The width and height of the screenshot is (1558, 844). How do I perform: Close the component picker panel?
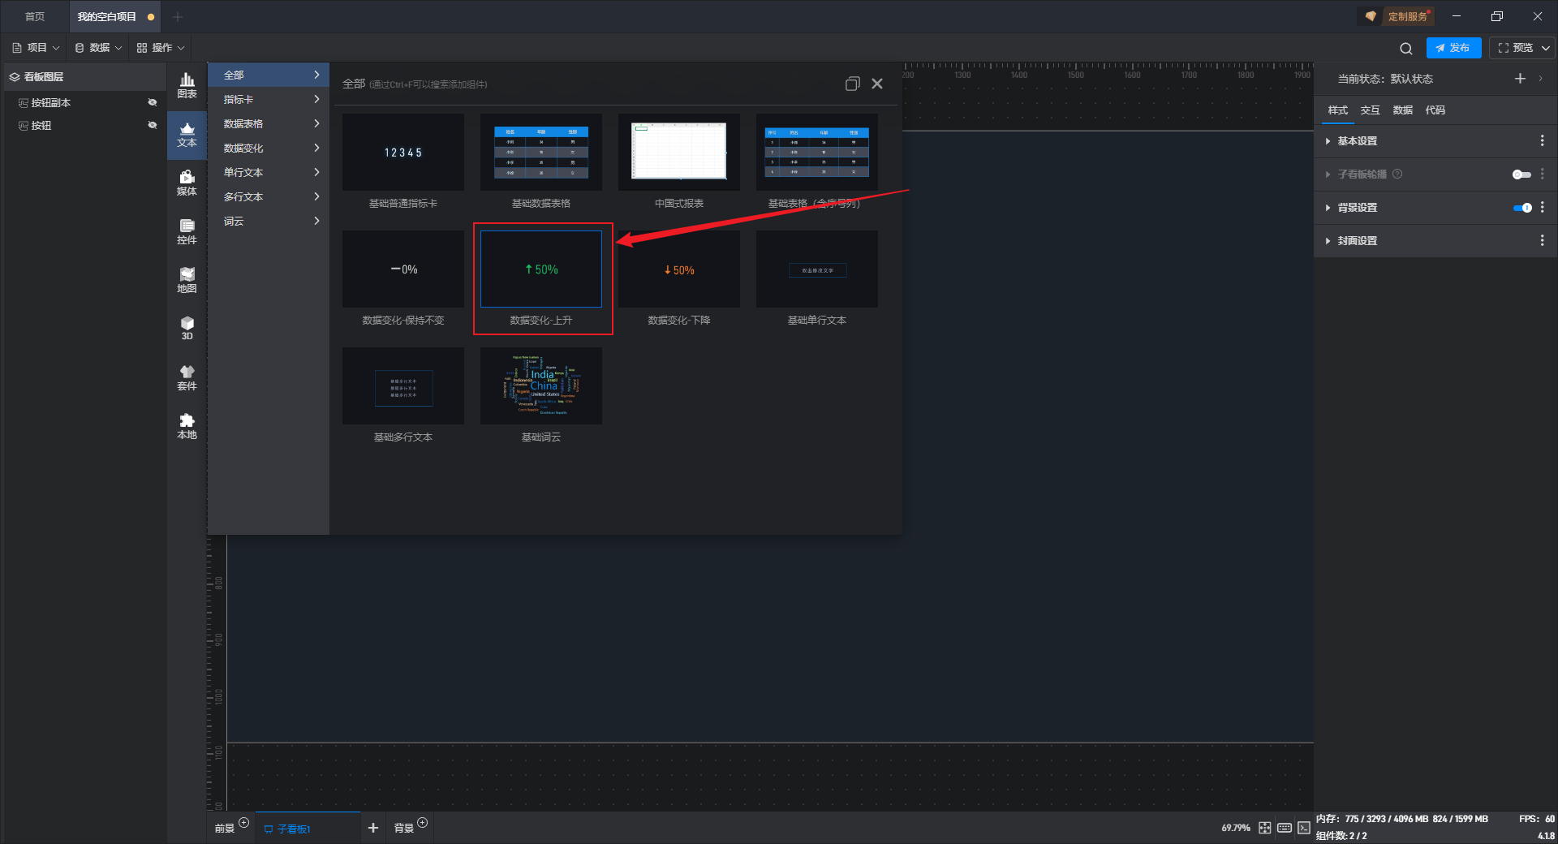[x=877, y=84]
